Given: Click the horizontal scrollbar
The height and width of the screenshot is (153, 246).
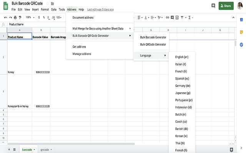Looking at the screenshot, I should tap(71, 144).
